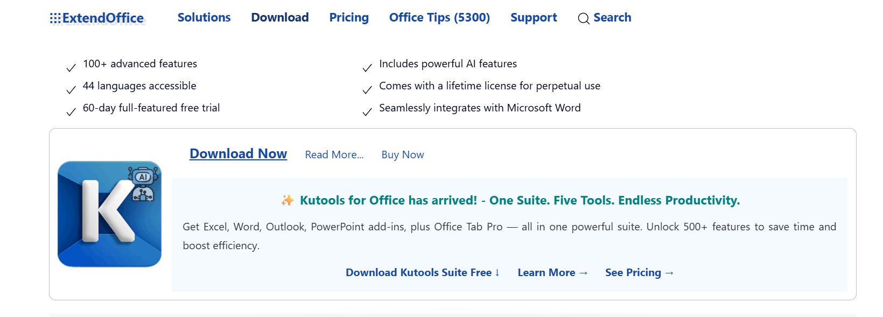883x317 pixels.
Task: Click checkmark beside 60-day free trial
Action: coord(71,112)
